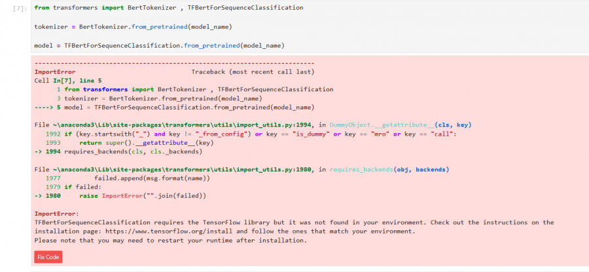Click the Fix Code button
This screenshot has width=589, height=272.
pyautogui.click(x=48, y=257)
